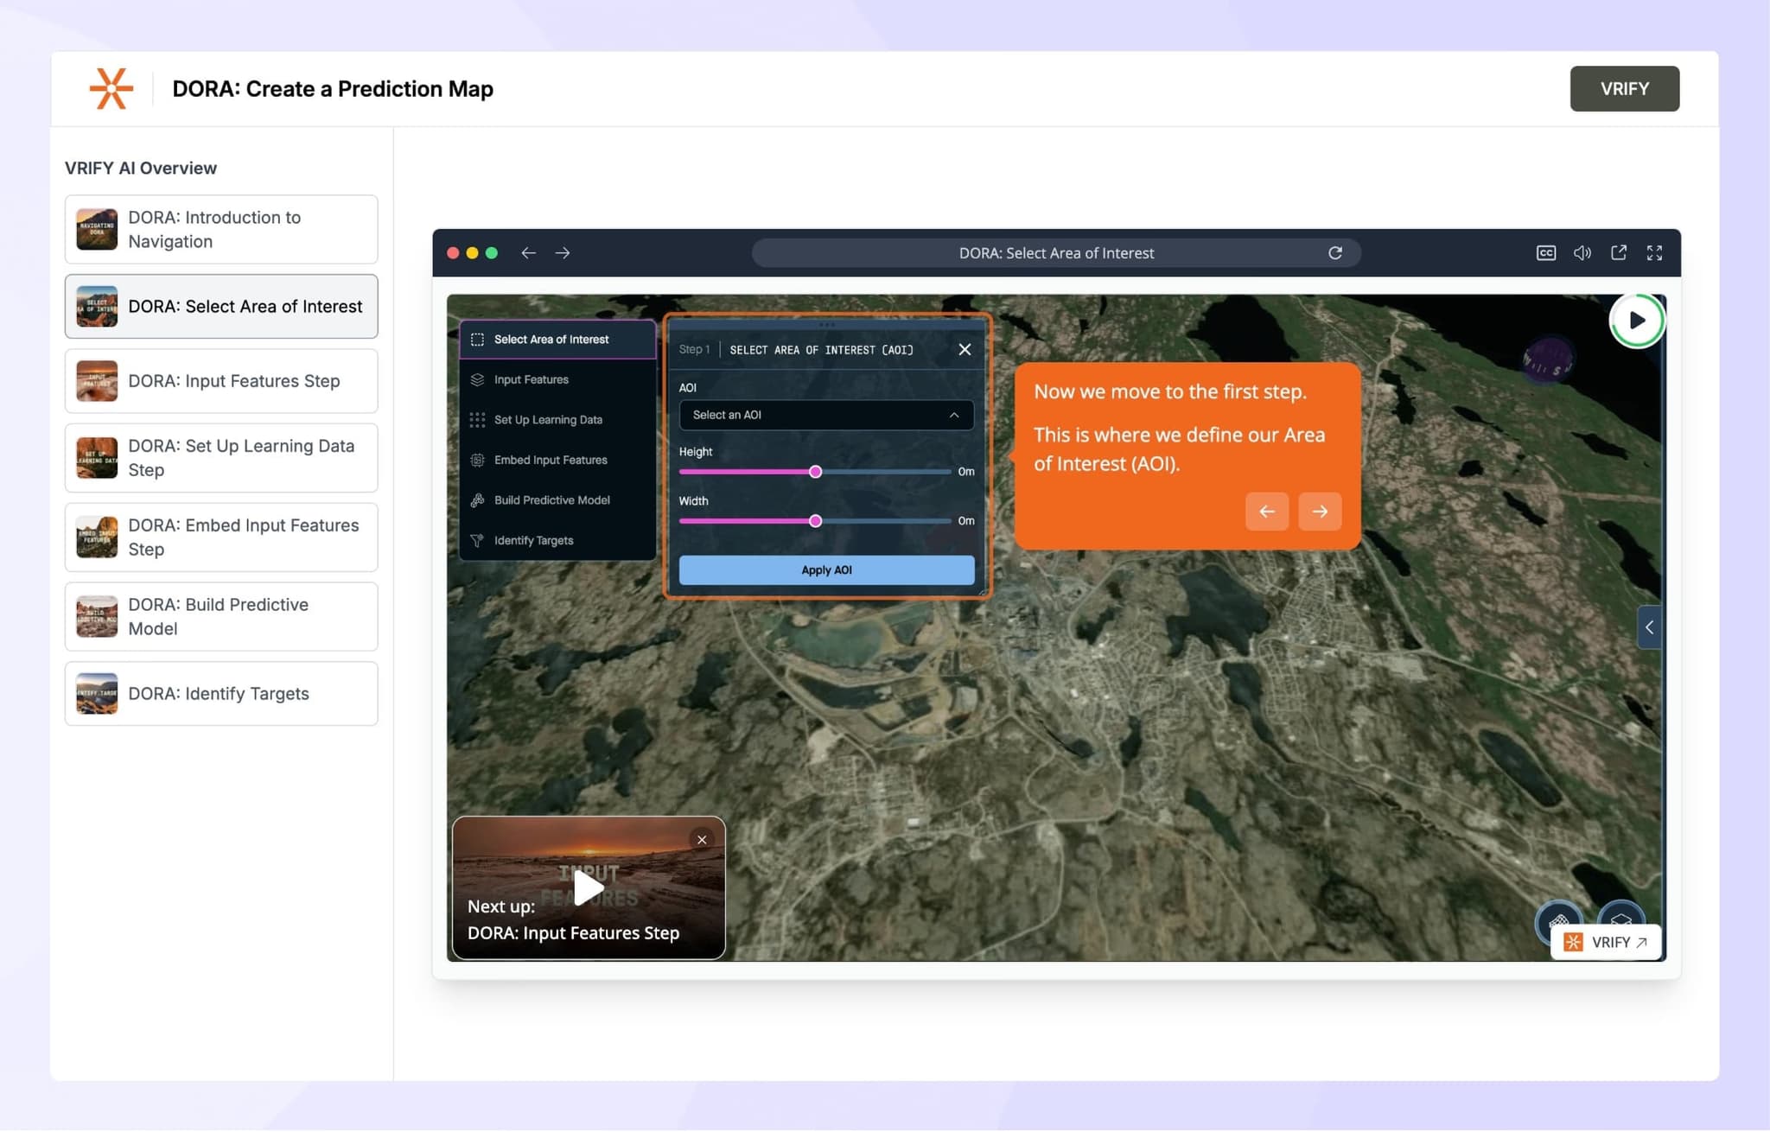1770x1132 pixels.
Task: Open the DORA: Identify Targets lesson
Action: (x=221, y=693)
